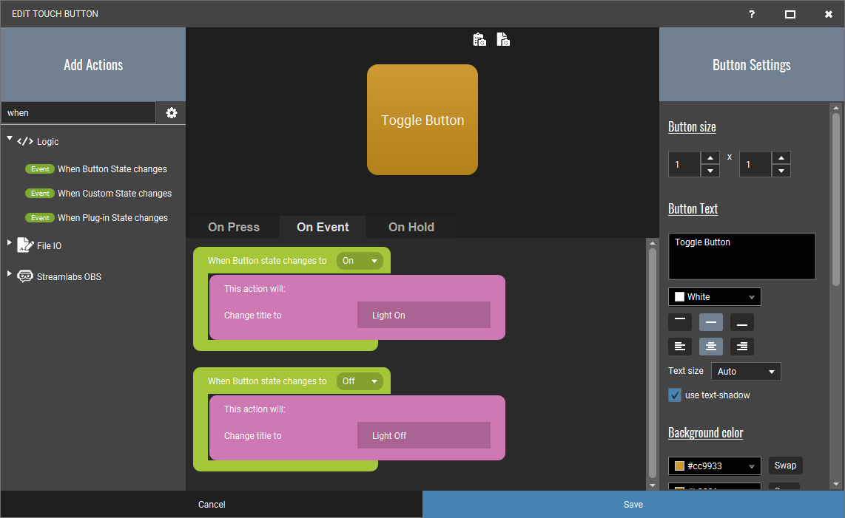845x518 pixels.
Task: Open the Text size Auto dropdown
Action: click(746, 371)
